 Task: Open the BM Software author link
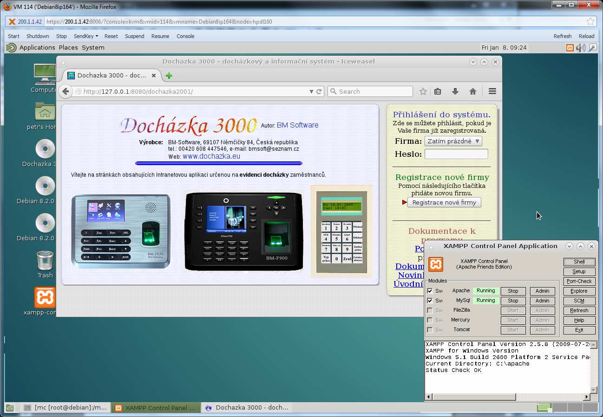(x=298, y=125)
